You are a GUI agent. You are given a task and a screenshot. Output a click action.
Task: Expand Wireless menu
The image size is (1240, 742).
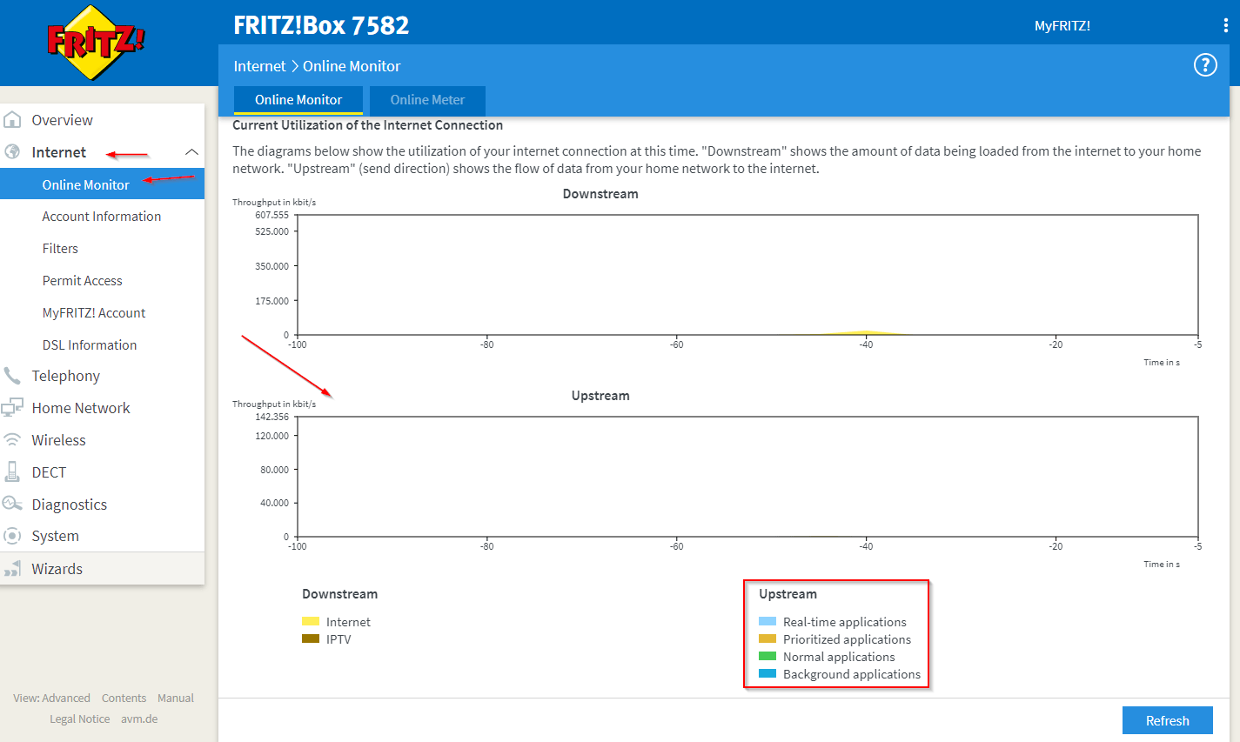(59, 440)
